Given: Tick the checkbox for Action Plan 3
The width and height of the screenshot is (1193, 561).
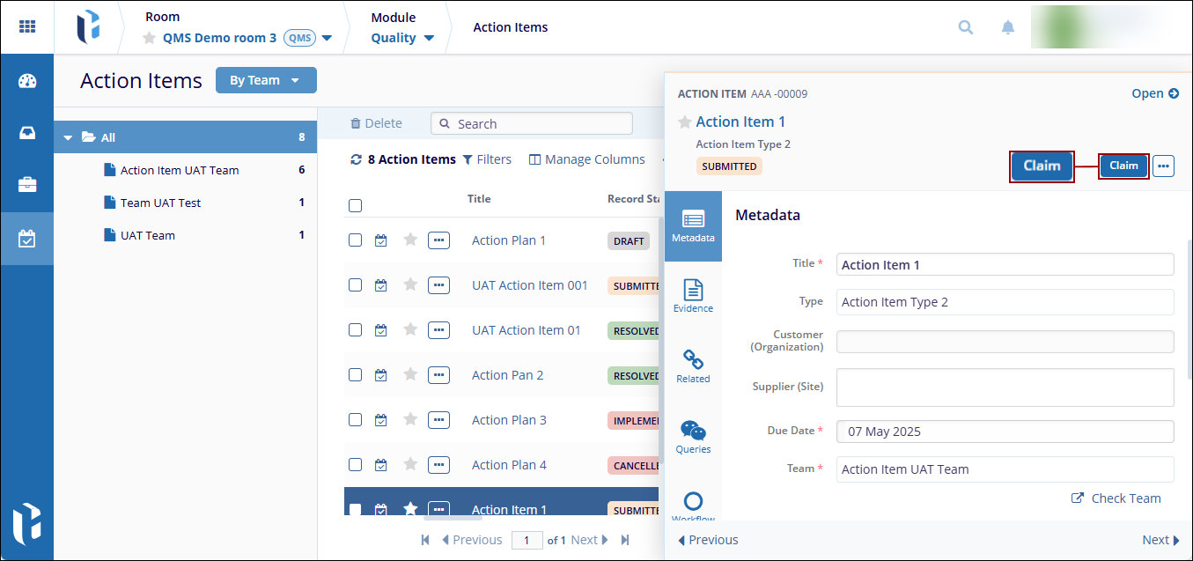Looking at the screenshot, I should 356,419.
